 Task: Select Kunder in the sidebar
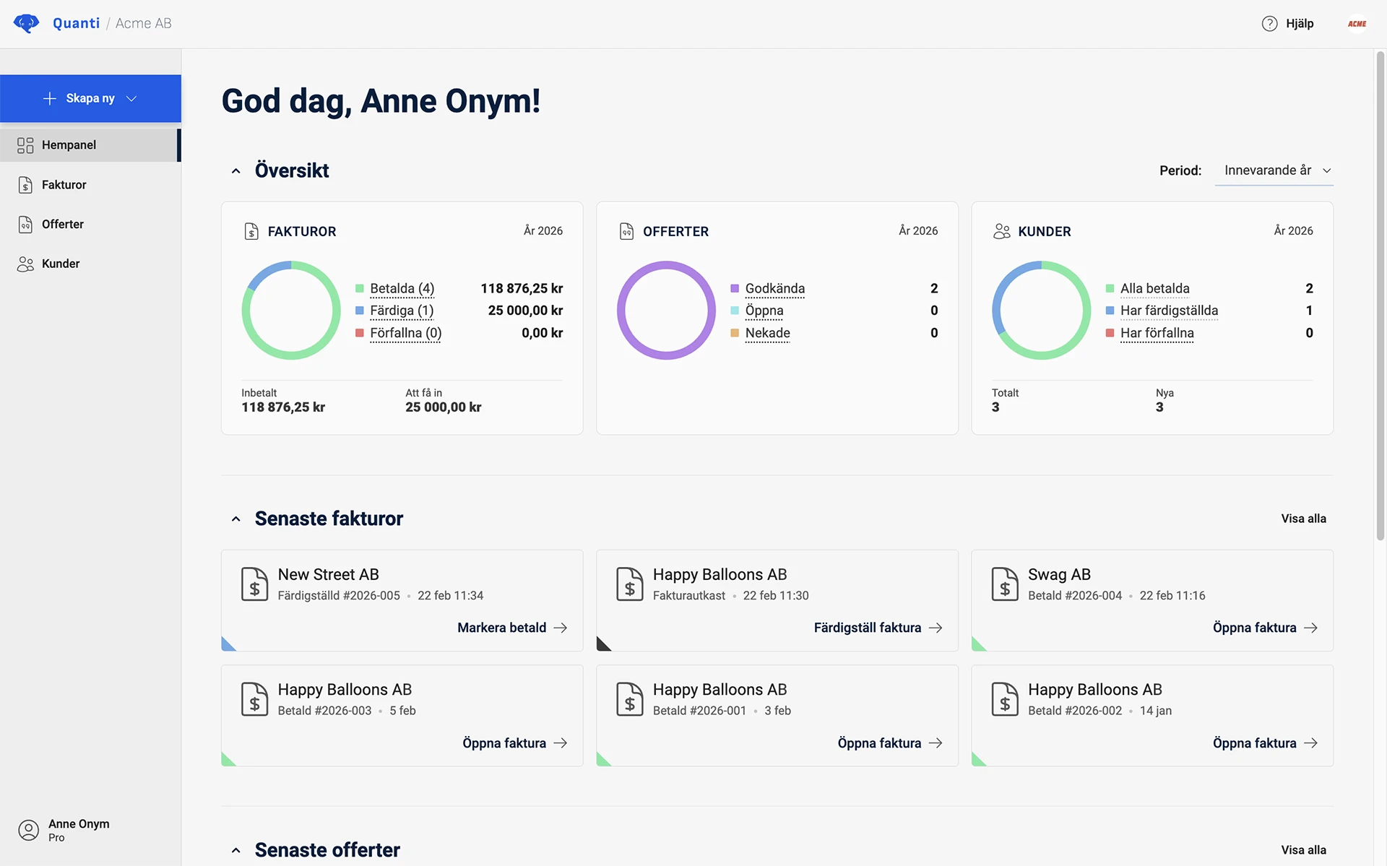coord(26,263)
